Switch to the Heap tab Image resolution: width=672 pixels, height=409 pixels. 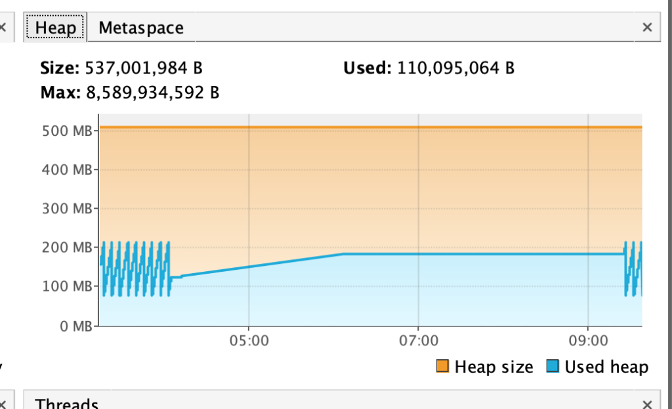tap(55, 28)
